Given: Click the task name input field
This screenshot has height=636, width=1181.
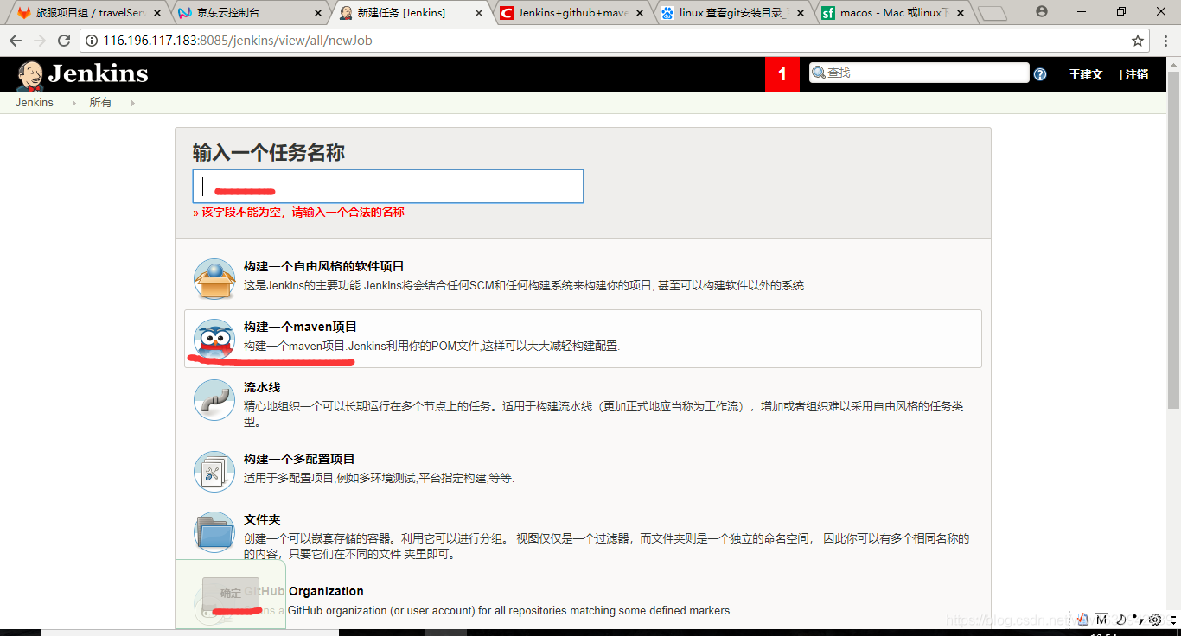Looking at the screenshot, I should coord(388,187).
